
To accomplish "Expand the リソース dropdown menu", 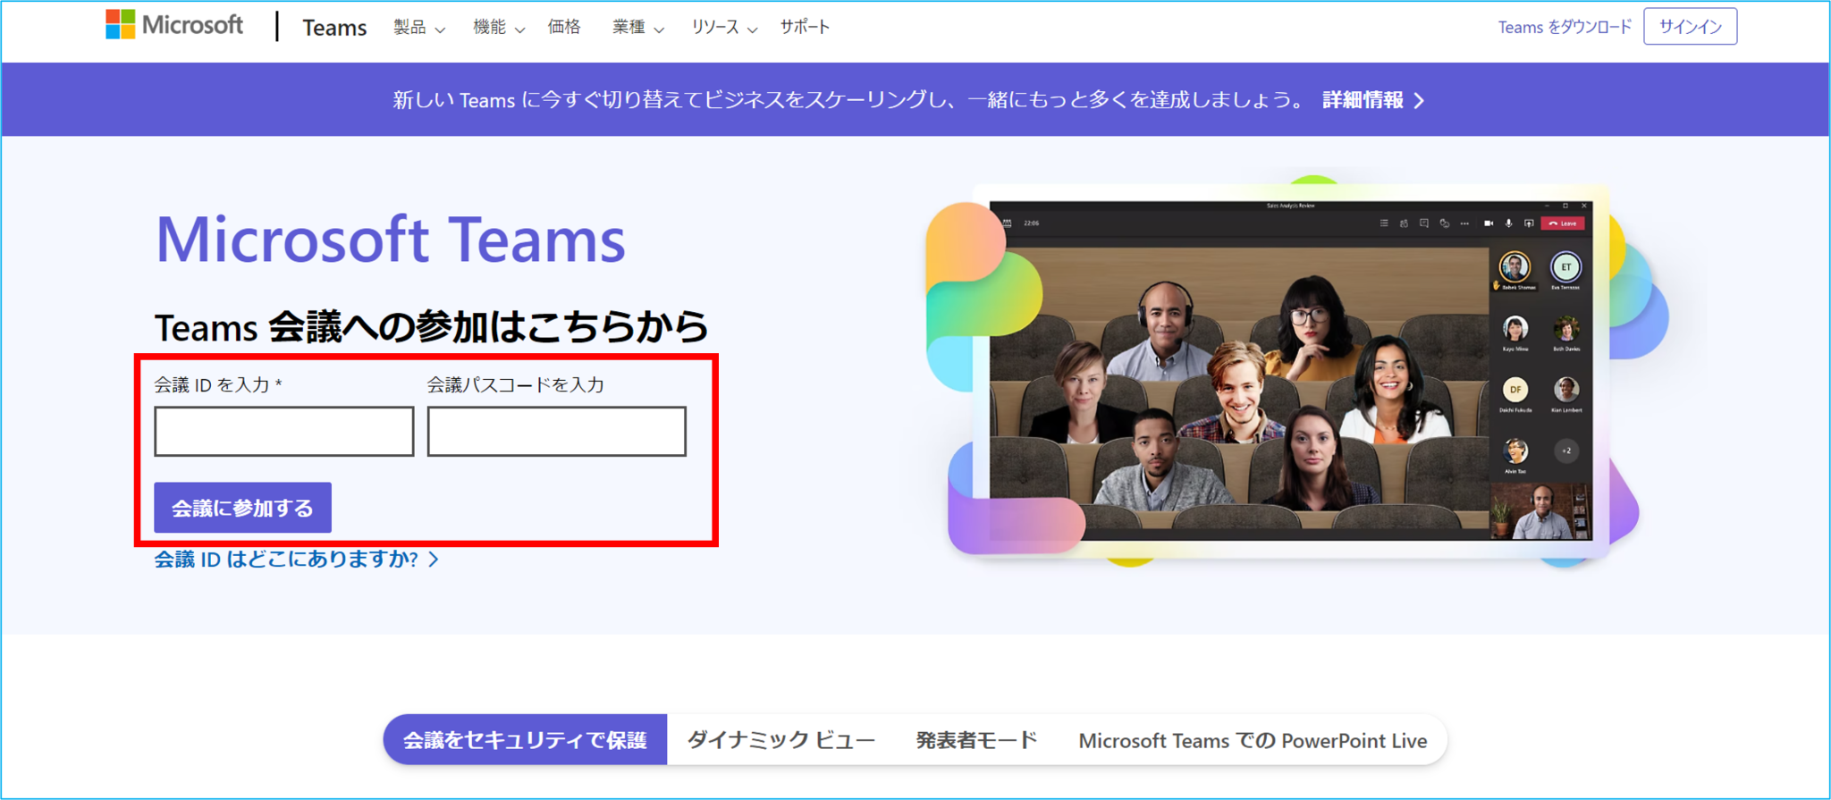I will click(724, 28).
